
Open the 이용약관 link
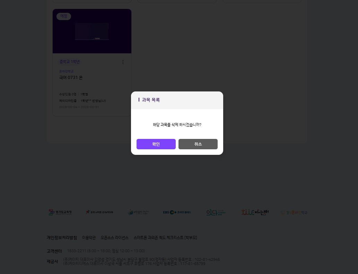click(x=89, y=238)
